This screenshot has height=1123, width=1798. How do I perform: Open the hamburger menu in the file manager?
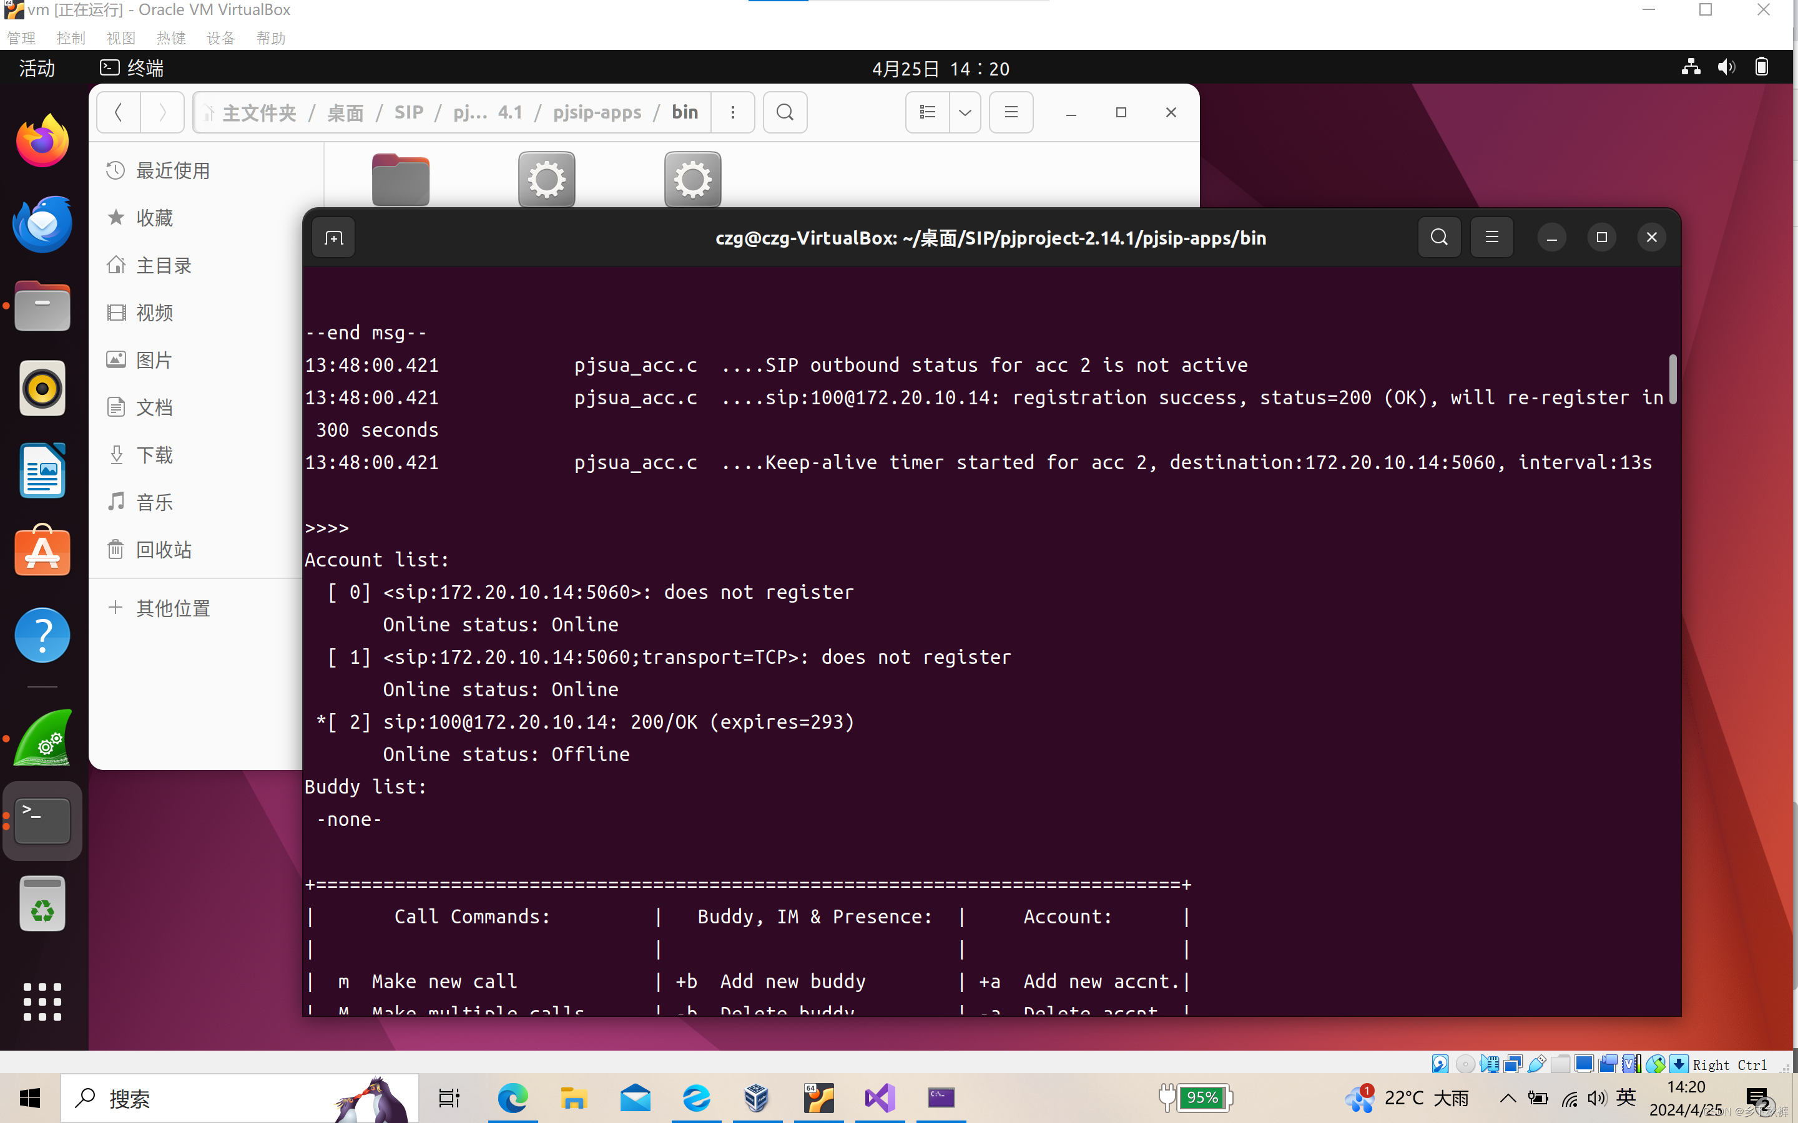click(x=1011, y=112)
